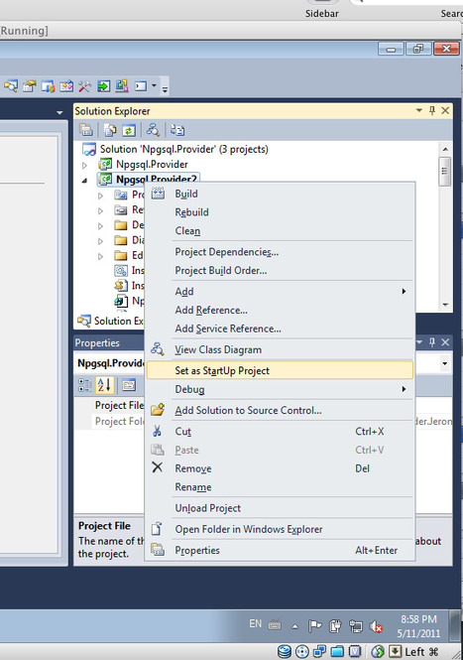Open the Properties Window toolbar icon
463x660 pixels.
click(x=30, y=86)
